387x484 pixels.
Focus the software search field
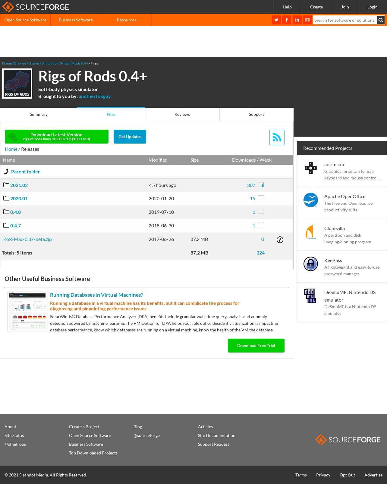tap(345, 20)
